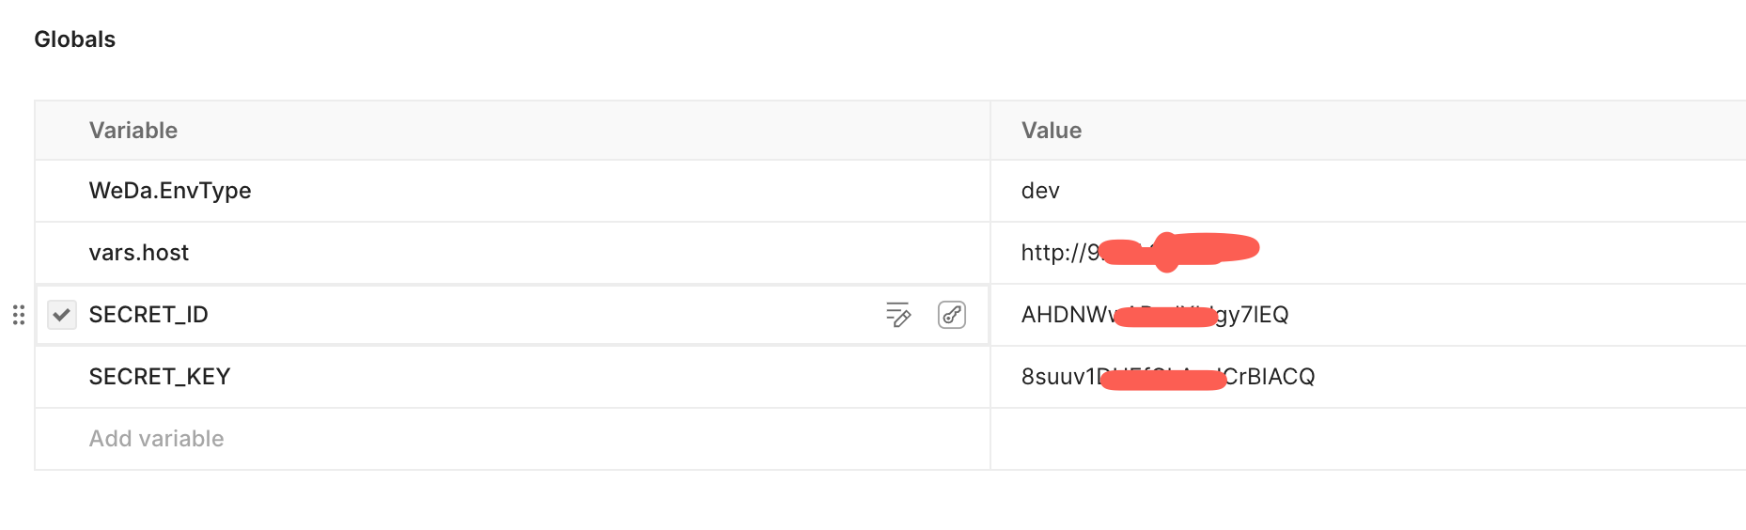Select the WeDa.EnvType variable name

(170, 191)
